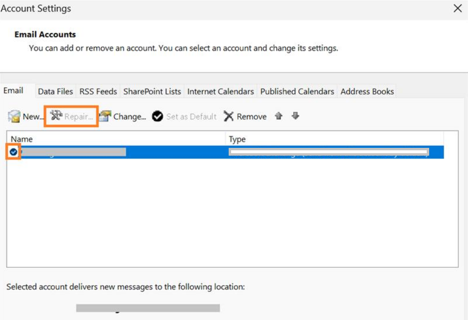
Task: Click the Set as Default checkmark icon
Action: coord(157,116)
